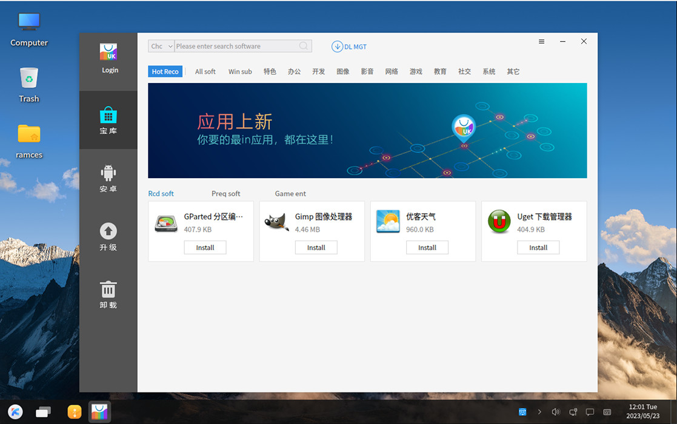677x424 pixels.
Task: Install the Gimp image editor
Action: tap(316, 247)
